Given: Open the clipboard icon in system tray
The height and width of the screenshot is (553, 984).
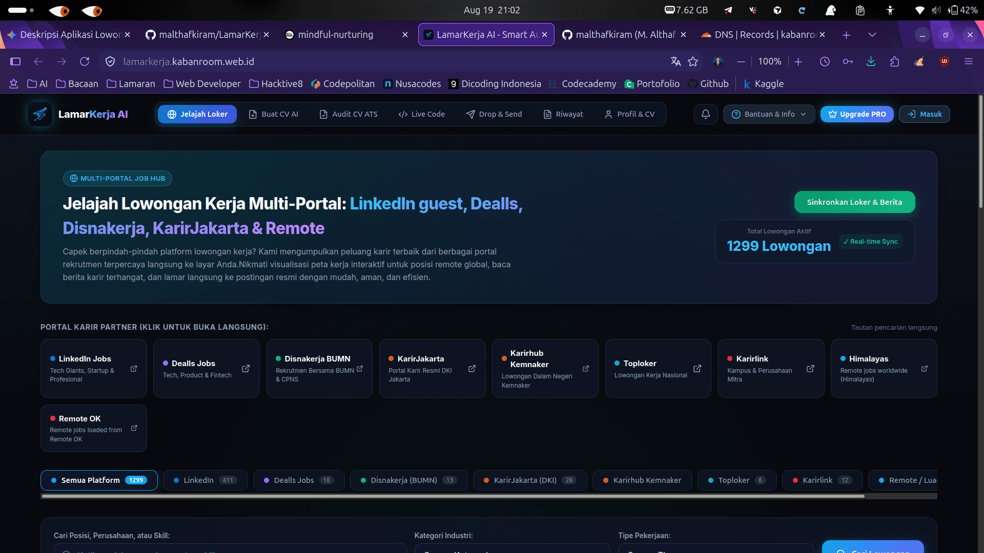Looking at the screenshot, I should tap(860, 10).
